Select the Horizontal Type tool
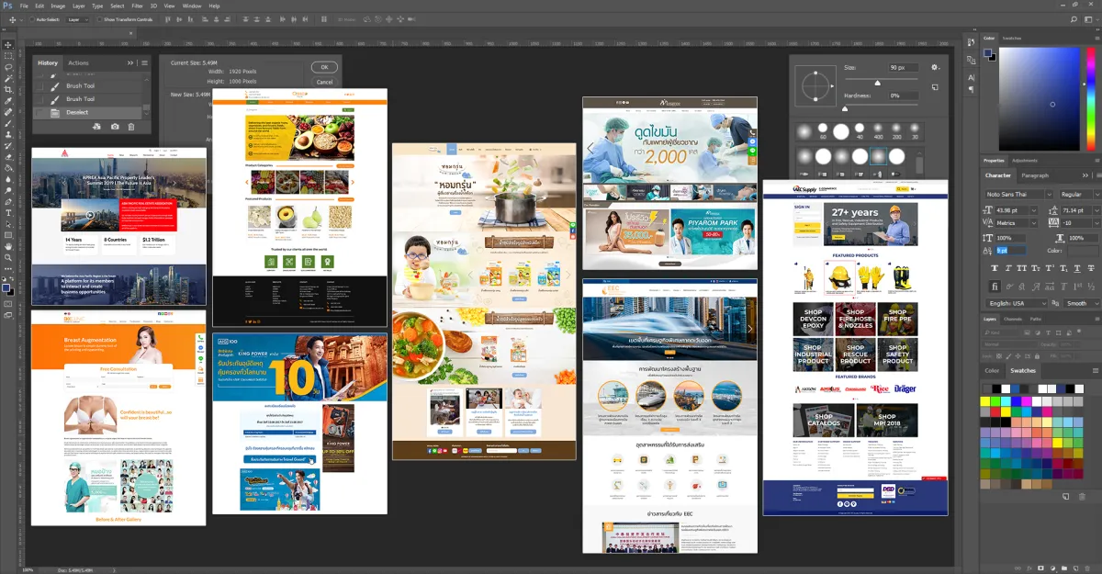The width and height of the screenshot is (1102, 574). point(8,213)
